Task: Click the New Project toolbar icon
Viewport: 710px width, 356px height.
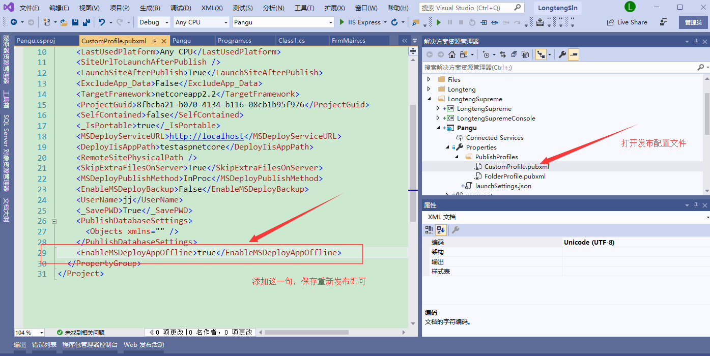Action: tap(46, 22)
